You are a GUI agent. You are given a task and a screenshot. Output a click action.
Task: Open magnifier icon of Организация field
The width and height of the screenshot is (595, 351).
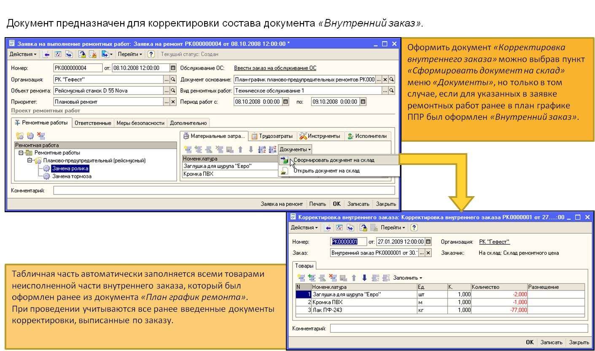[173, 79]
